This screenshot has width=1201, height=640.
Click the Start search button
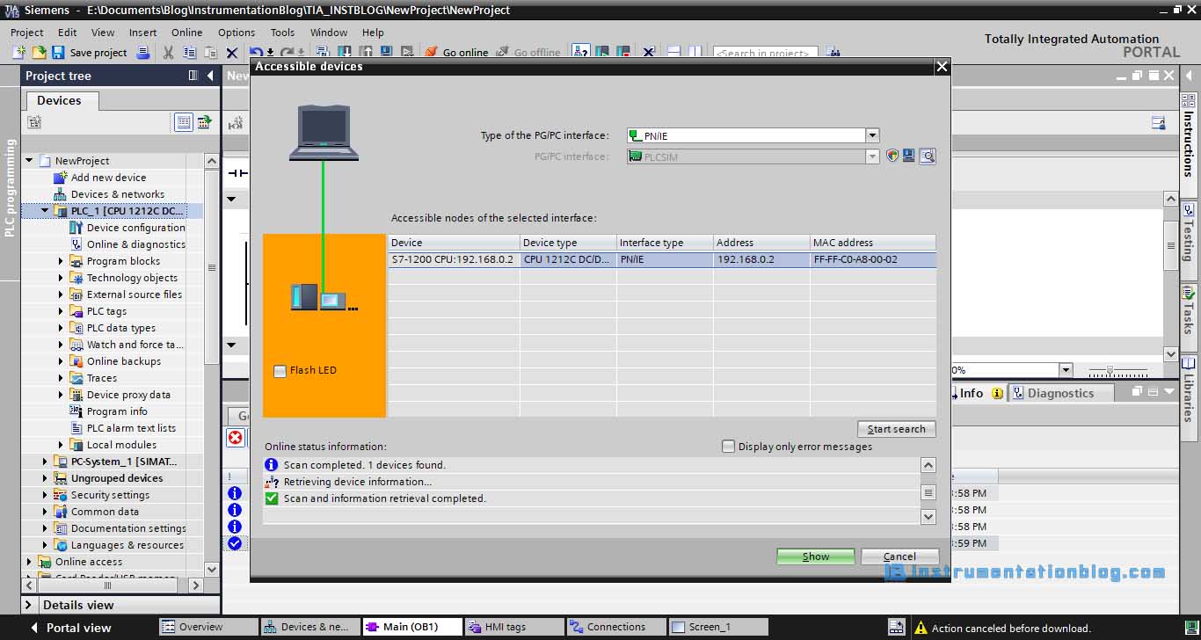[x=896, y=429]
